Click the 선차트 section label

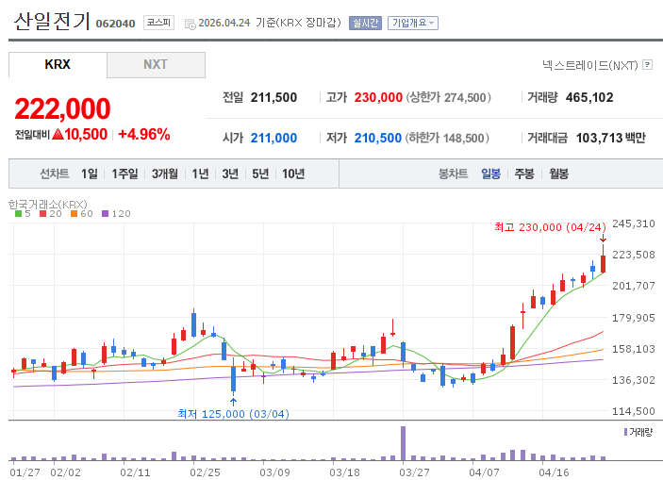(x=54, y=174)
